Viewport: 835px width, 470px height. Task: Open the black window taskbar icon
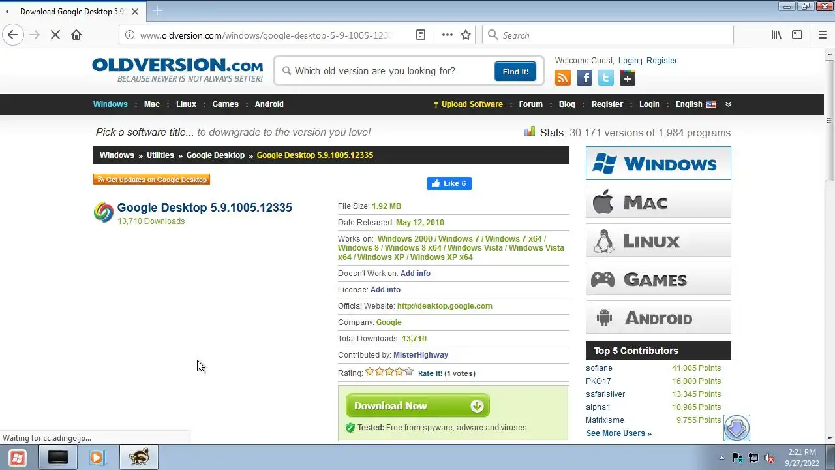[x=58, y=458]
